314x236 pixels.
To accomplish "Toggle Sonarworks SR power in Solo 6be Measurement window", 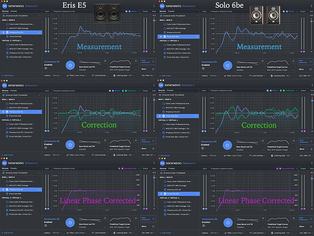I will tap(228, 66).
